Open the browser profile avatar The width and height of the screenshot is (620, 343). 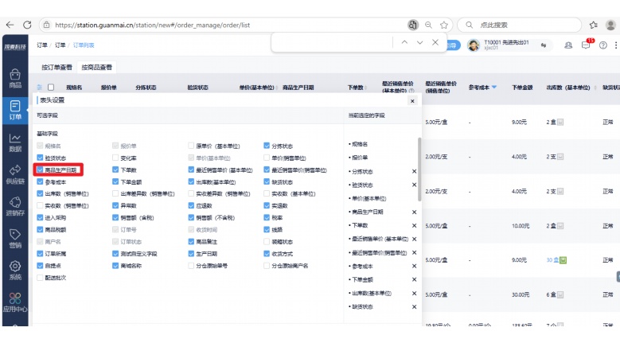(610, 25)
